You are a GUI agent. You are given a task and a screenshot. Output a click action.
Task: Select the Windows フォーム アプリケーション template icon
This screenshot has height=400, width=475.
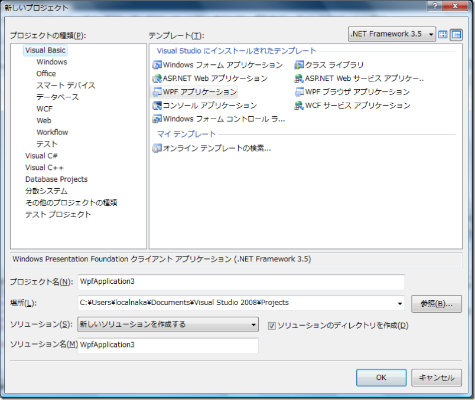point(157,65)
